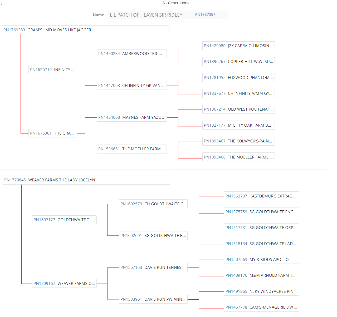Select the PN1620719 INFINITY pedigree node
Image resolution: width=337 pixels, height=317 pixels.
click(x=52, y=70)
